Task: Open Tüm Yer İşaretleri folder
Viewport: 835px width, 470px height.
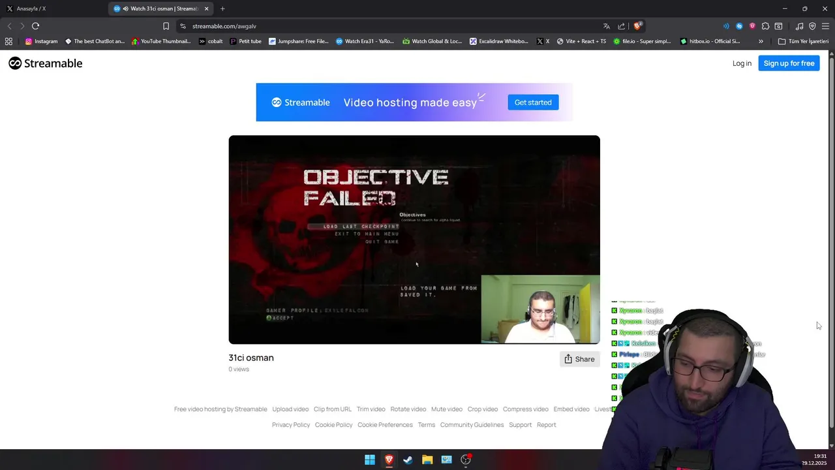Action: pos(803,41)
